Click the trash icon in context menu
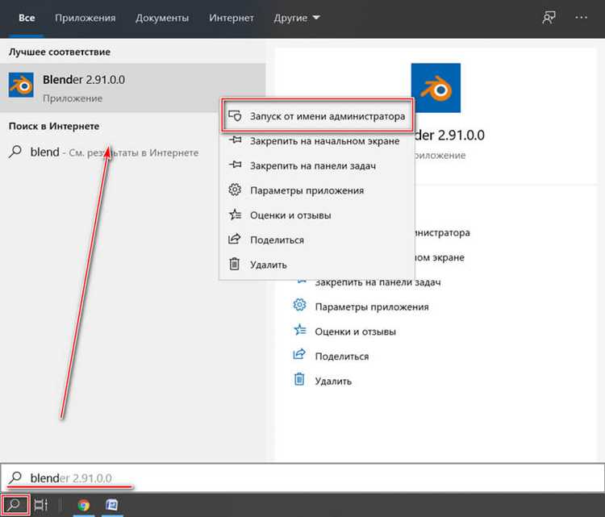Image resolution: width=605 pixels, height=517 pixels. (235, 264)
